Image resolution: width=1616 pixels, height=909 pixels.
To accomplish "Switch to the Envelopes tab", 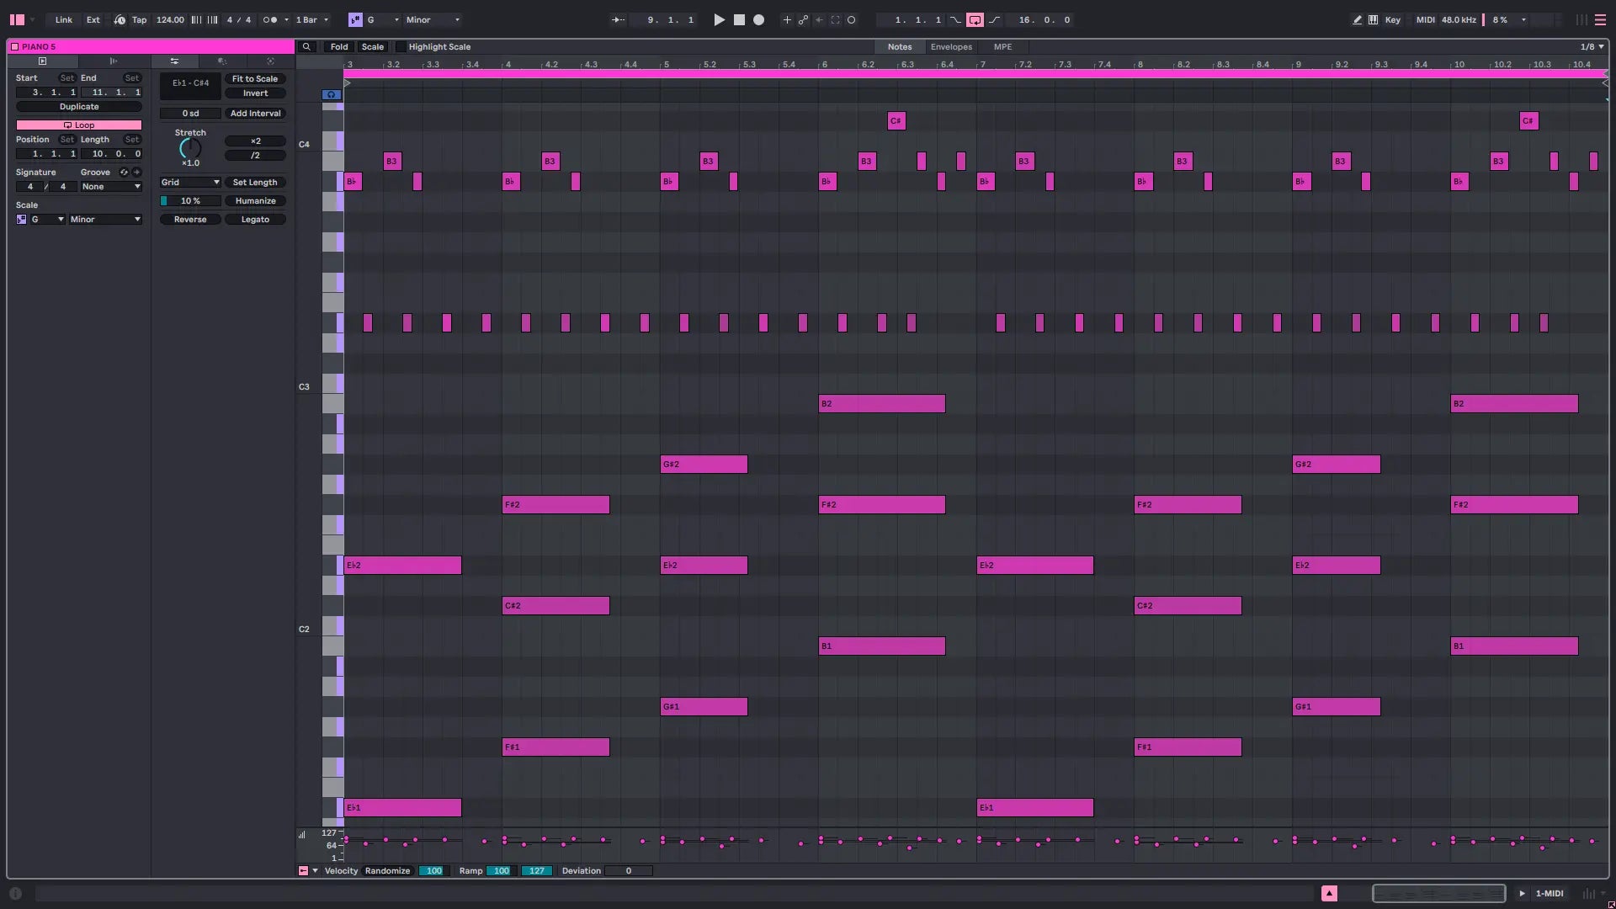I will 951,47.
